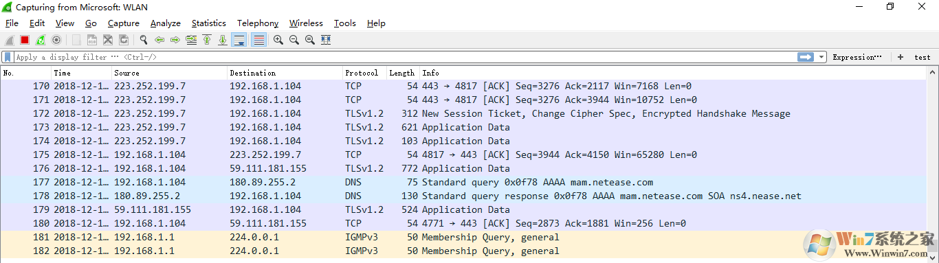Restart the current capture
The image size is (939, 263).
coord(41,40)
